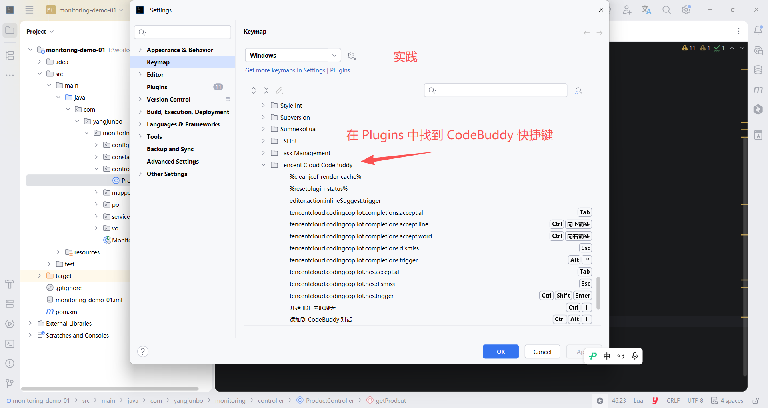
Task: Navigate back in Settings history
Action: click(587, 33)
